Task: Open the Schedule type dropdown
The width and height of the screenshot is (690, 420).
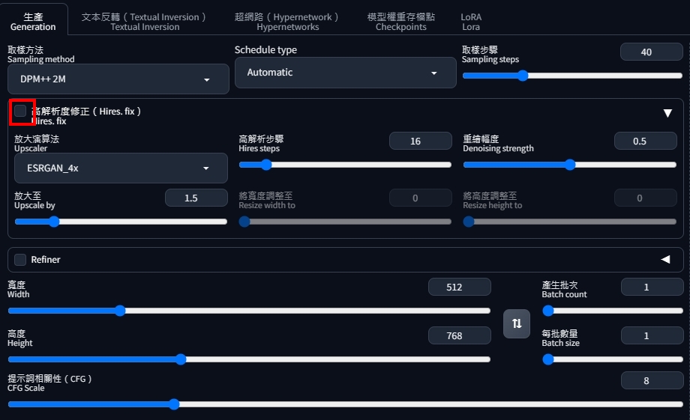Action: (x=345, y=73)
